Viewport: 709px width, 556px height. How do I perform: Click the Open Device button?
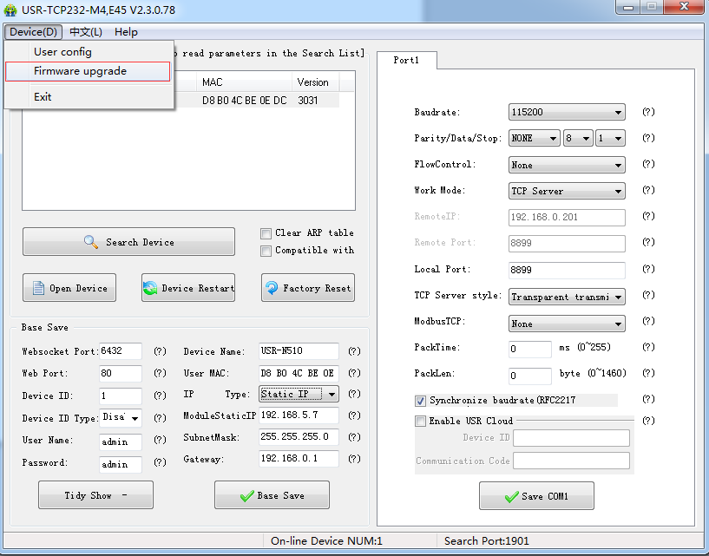click(69, 288)
